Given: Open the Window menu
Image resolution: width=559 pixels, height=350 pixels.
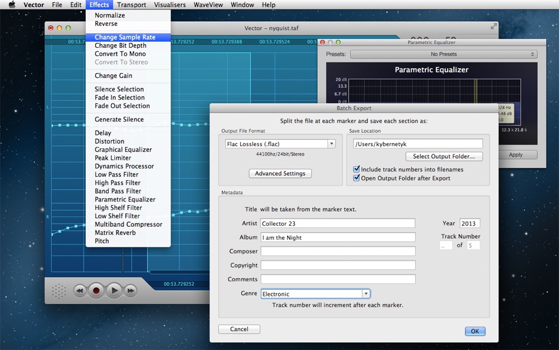Looking at the screenshot, I should pos(242,5).
